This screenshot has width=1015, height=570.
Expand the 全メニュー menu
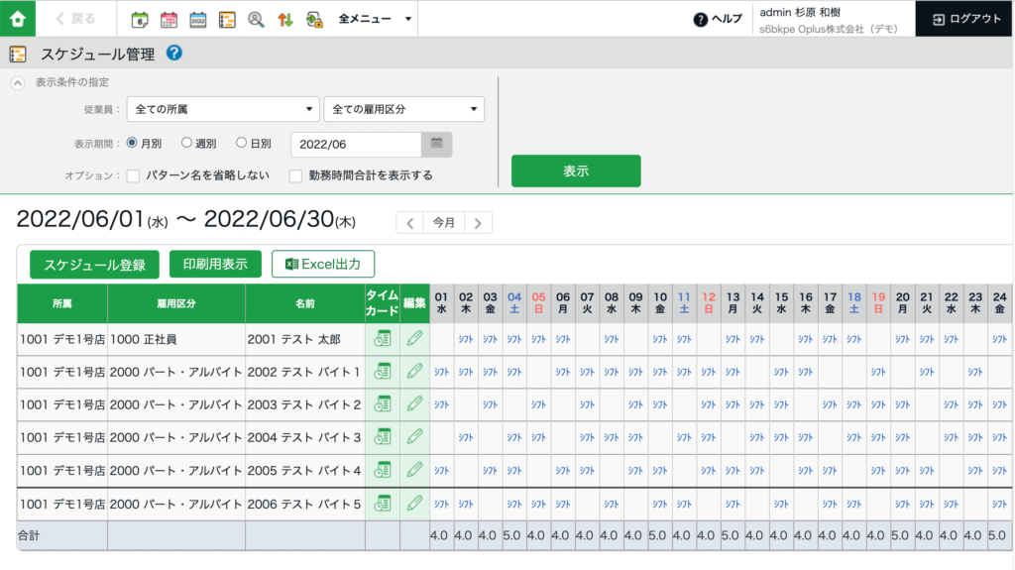coord(376,19)
